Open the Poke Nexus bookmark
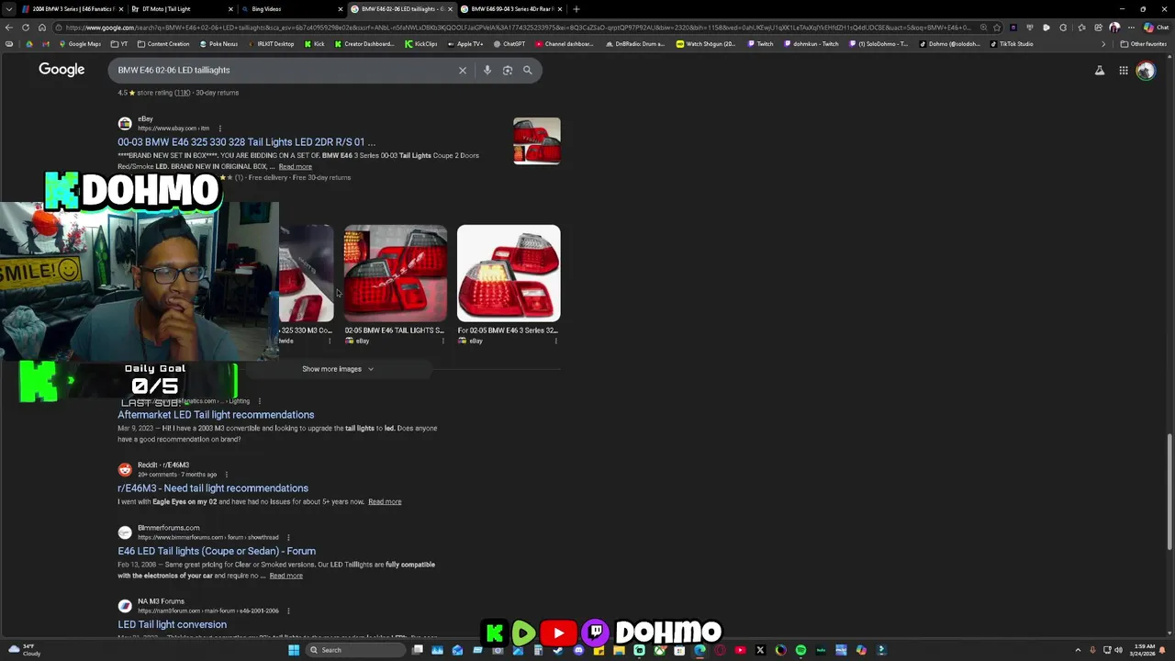 [x=218, y=44]
